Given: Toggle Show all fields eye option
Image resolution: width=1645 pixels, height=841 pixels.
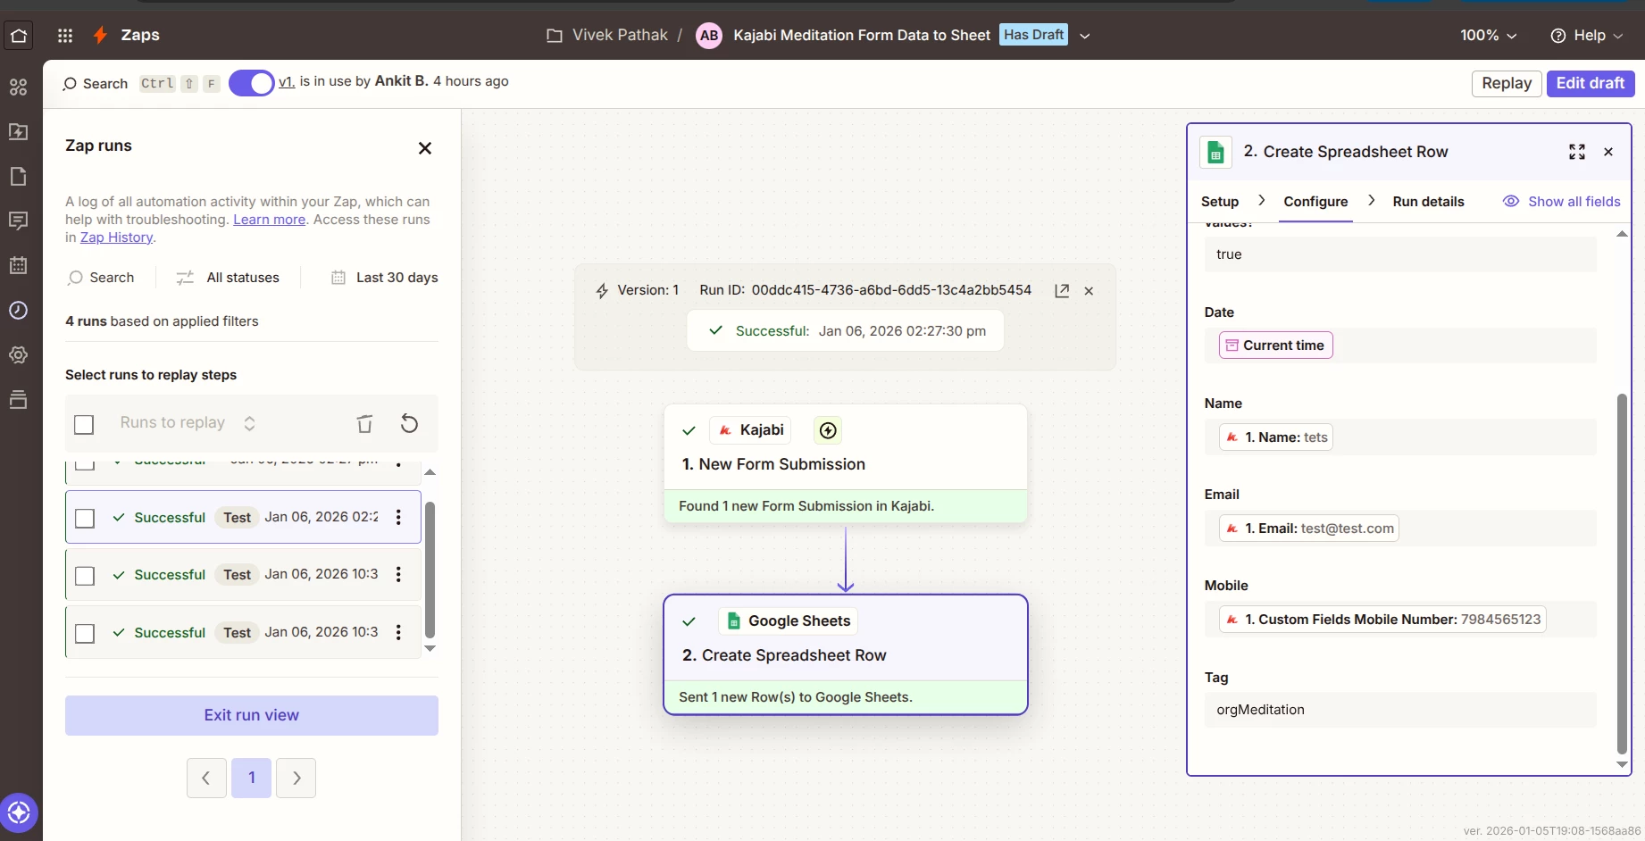Looking at the screenshot, I should pyautogui.click(x=1561, y=202).
